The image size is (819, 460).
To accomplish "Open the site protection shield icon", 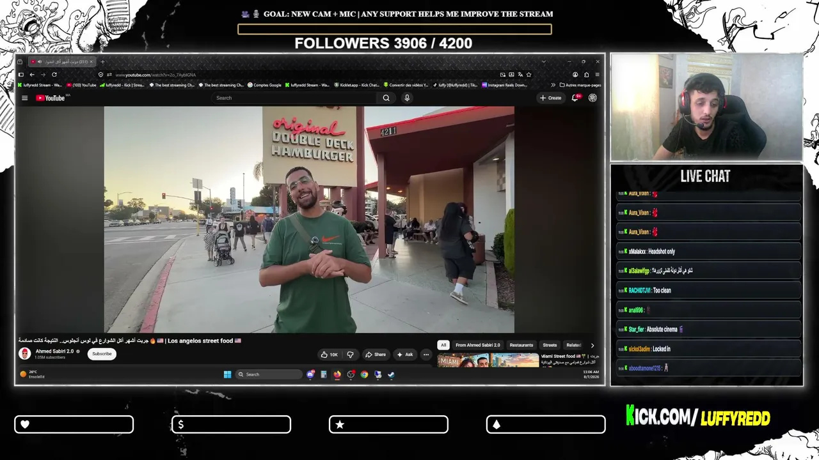I will pos(100,75).
